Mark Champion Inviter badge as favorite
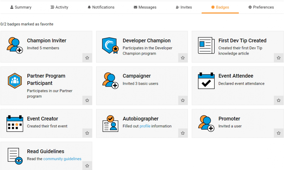The image size is (284, 170). tap(87, 58)
